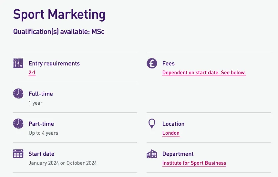Screen dimensions: 278x177
Task: Open the 'Dependent on start date' fees link
Action: [204, 73]
